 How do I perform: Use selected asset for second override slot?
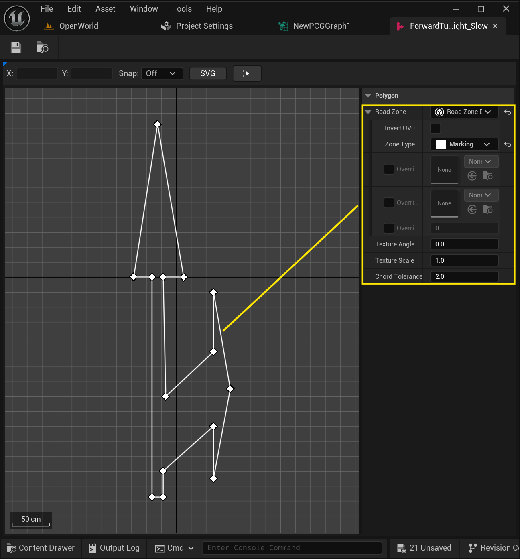tap(472, 209)
